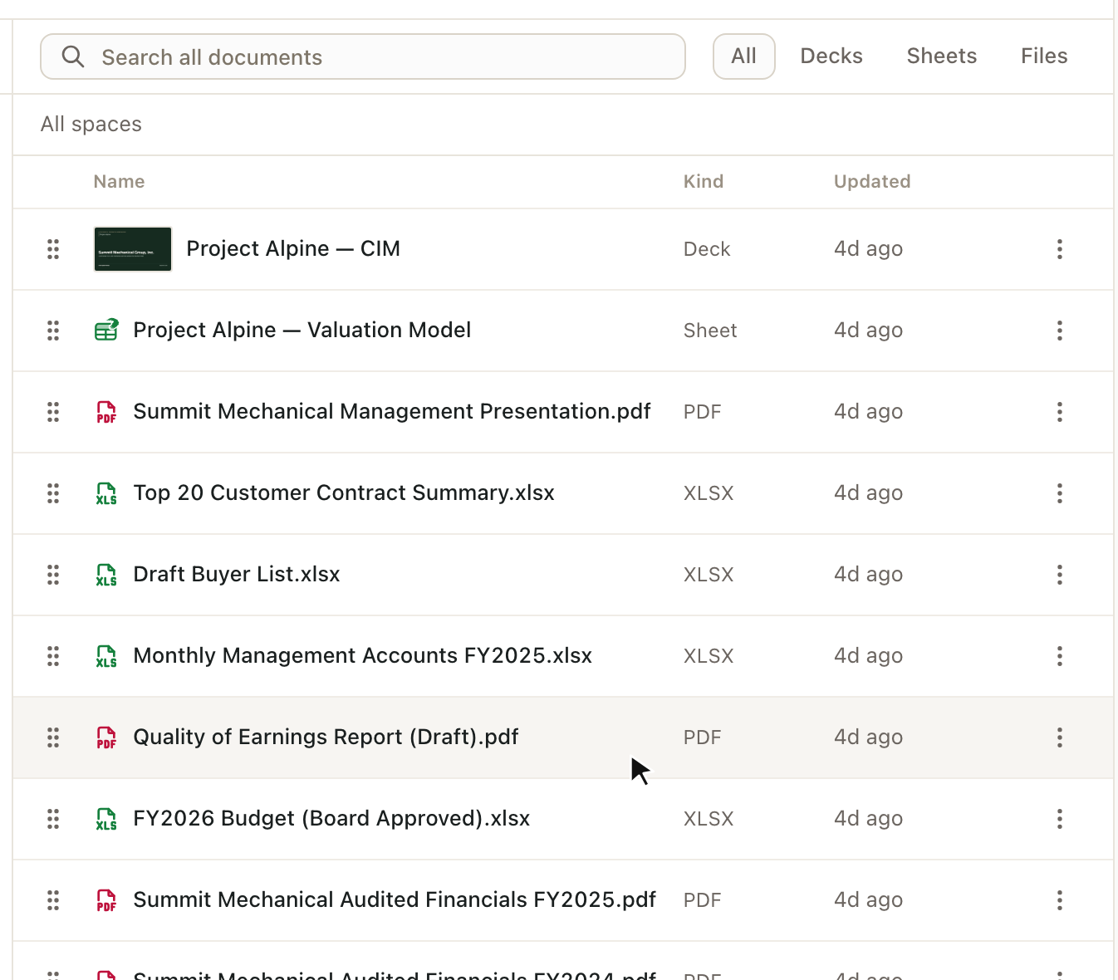
Task: Open more options for Top 20 Customer Contract Summary
Action: pos(1060,493)
